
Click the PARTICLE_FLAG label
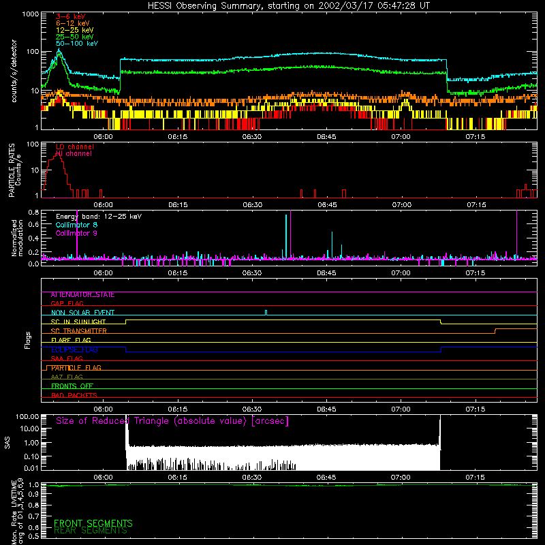[x=76, y=368]
